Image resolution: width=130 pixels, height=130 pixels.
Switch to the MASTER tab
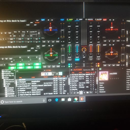[x=98, y=19]
